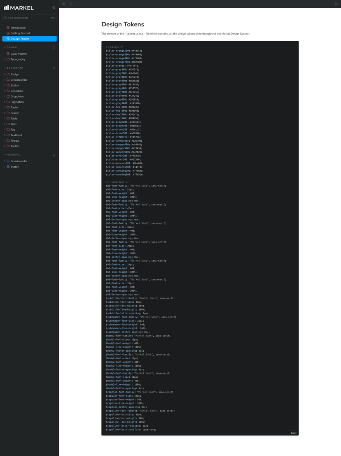
Task: Click the outline toggle toolbar icon
Action: click(71, 4)
